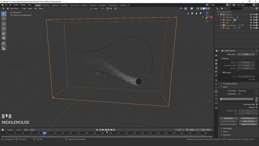The image size is (259, 146).
Task: Open the Marker menu in timeline
Action: pyautogui.click(x=32, y=130)
